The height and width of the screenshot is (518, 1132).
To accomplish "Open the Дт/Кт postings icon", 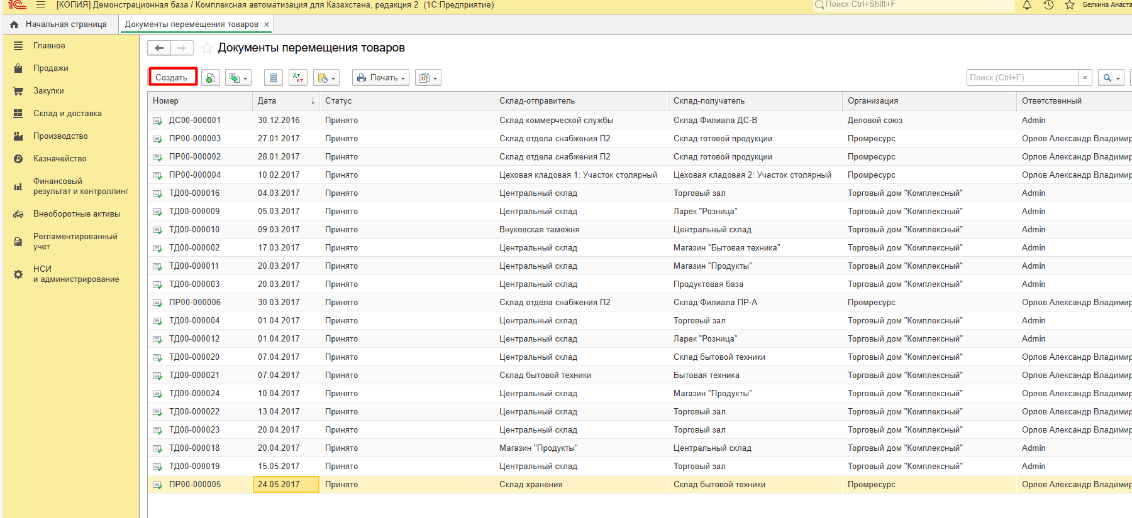I will (x=298, y=78).
